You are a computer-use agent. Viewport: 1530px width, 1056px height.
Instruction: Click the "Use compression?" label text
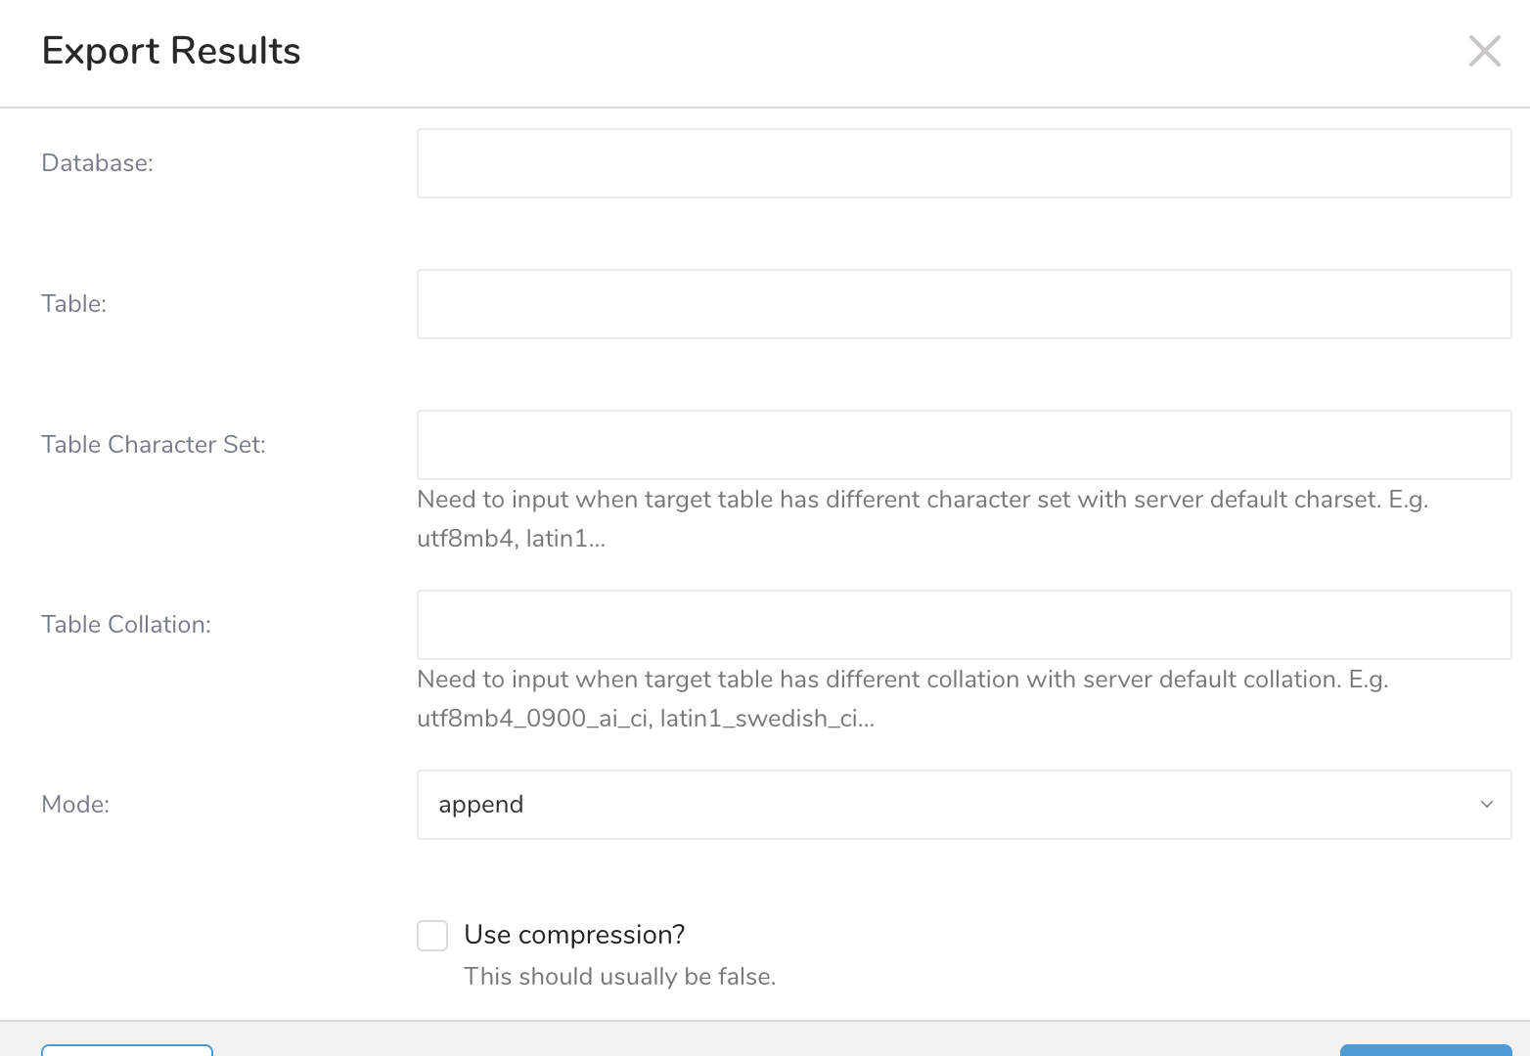click(574, 935)
